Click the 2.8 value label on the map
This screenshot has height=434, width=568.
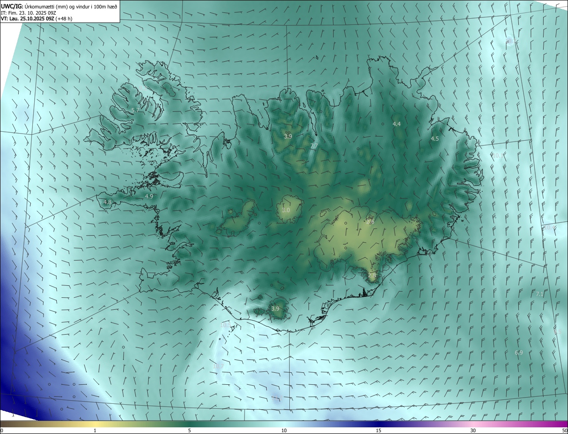click(x=372, y=275)
